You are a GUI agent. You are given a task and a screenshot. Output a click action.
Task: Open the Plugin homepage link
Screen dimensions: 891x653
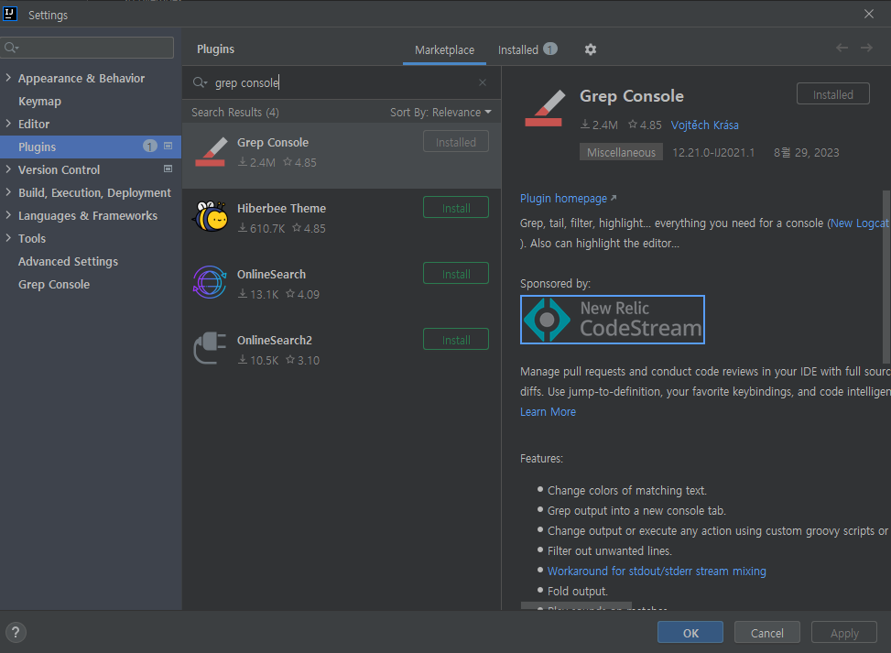click(x=568, y=199)
